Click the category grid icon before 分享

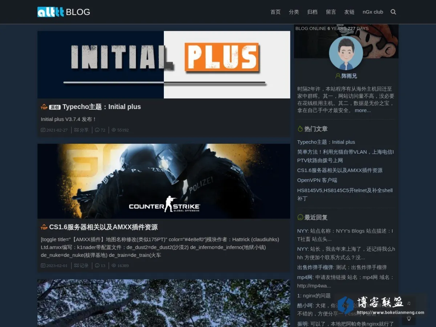76,130
